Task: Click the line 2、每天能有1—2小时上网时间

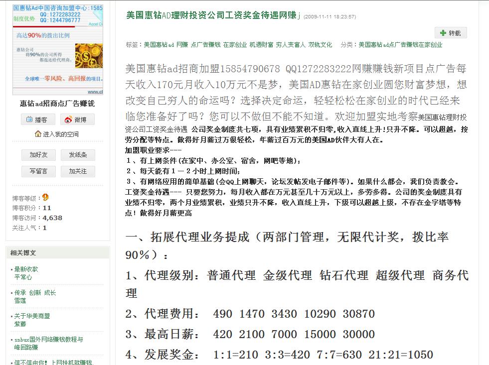Action: click(x=183, y=171)
